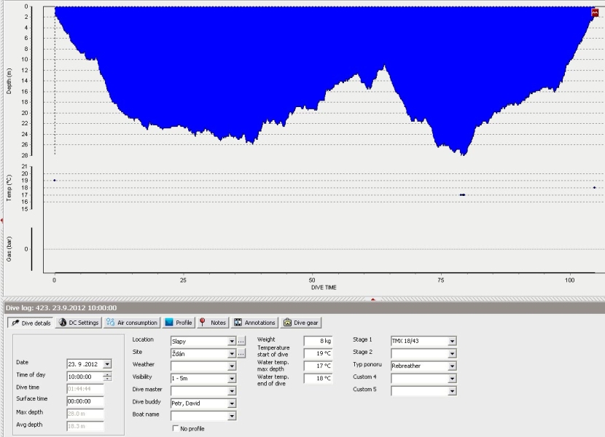This screenshot has width=605, height=437.
Task: Click the Avg depth field
Action: 85,426
